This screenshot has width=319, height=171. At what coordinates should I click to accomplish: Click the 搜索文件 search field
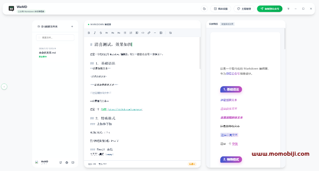click(55, 38)
